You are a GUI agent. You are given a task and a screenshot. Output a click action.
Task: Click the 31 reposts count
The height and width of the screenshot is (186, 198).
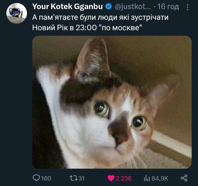click(82, 178)
